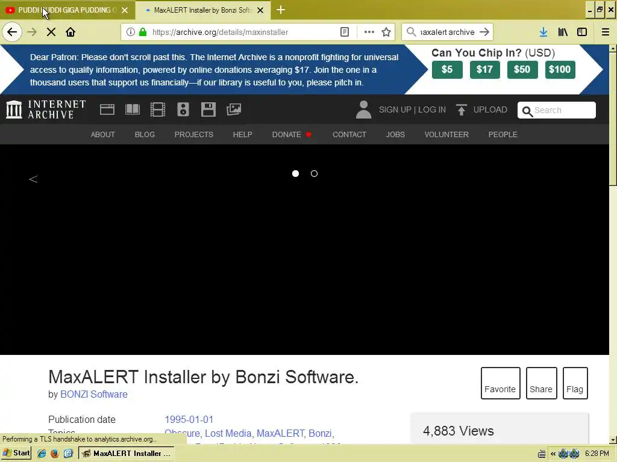The image size is (617, 462).
Task: Click the green padlock security icon
Action: 143,32
